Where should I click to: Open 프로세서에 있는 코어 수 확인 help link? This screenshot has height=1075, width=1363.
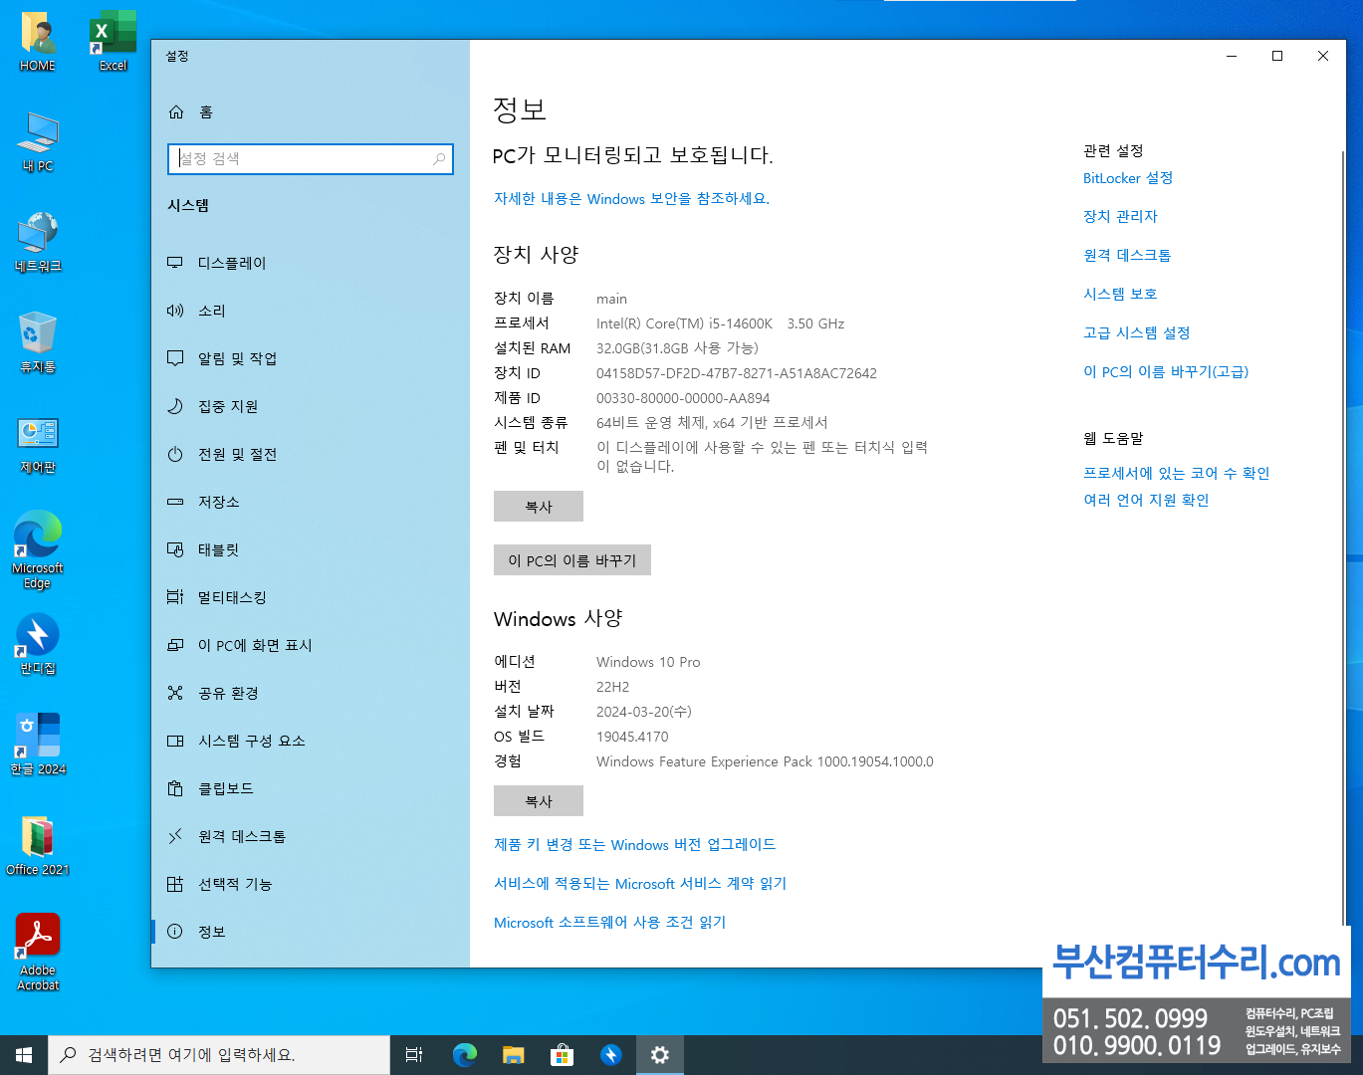1176,473
